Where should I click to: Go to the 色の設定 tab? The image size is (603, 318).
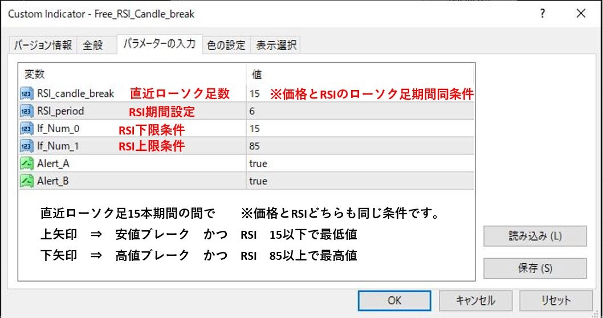pyautogui.click(x=226, y=45)
